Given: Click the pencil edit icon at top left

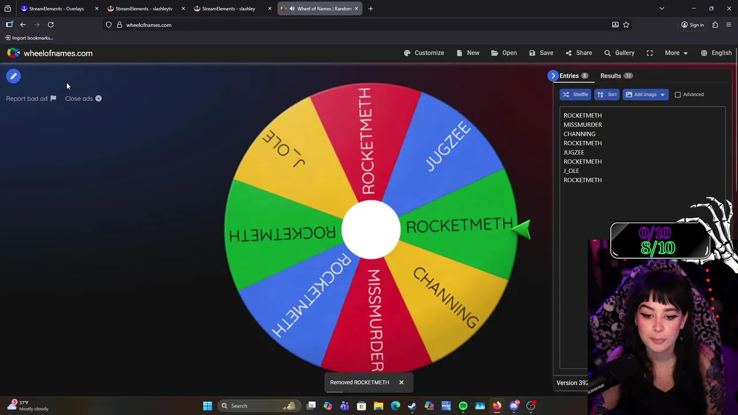Looking at the screenshot, I should (13, 76).
